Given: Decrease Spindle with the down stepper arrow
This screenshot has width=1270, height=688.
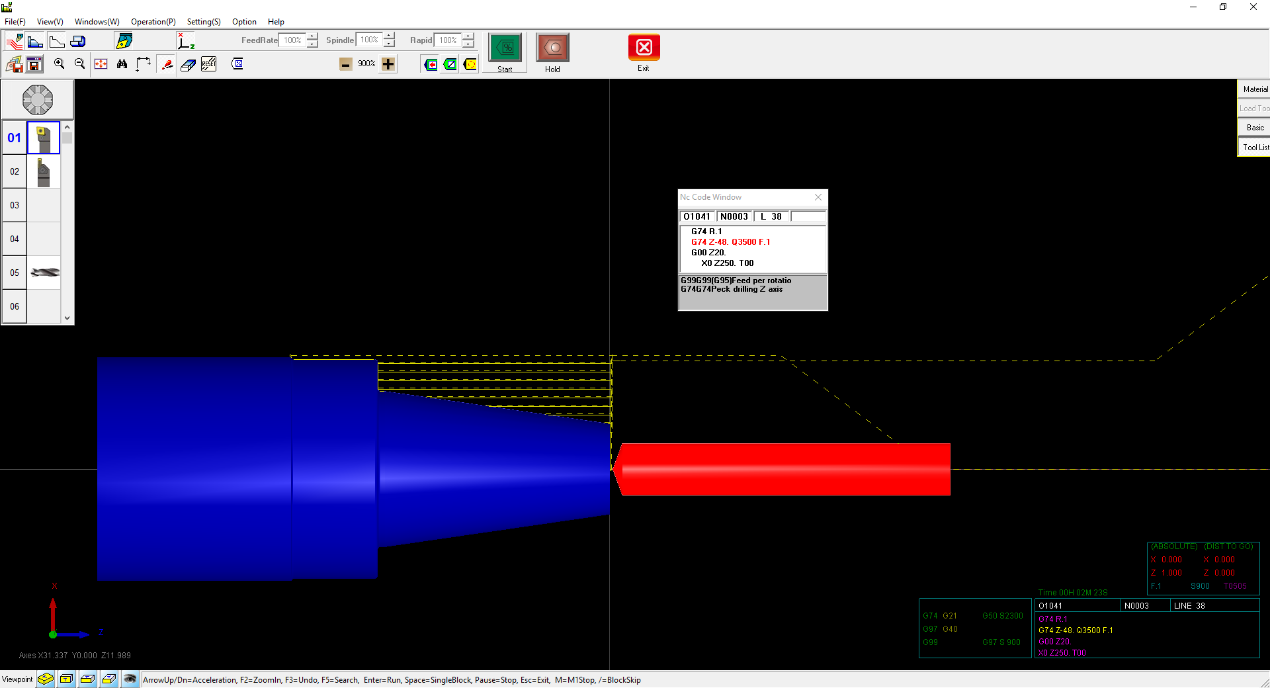Looking at the screenshot, I should tap(390, 44).
